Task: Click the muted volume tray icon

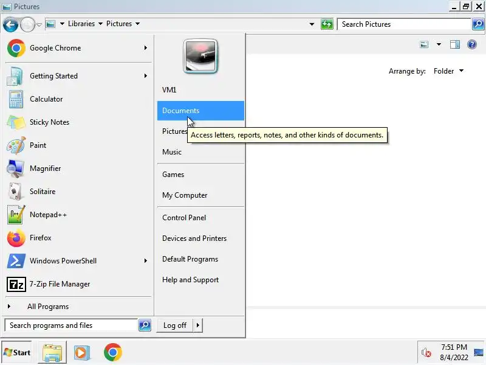Action: coord(426,353)
